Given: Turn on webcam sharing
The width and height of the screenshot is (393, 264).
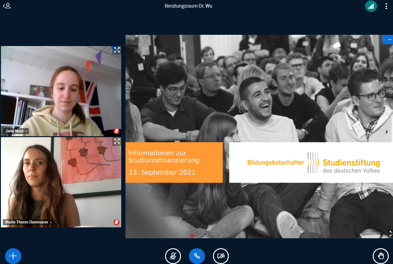Looking at the screenshot, I should [x=221, y=256].
